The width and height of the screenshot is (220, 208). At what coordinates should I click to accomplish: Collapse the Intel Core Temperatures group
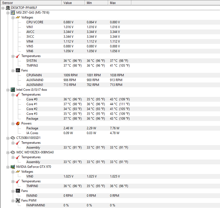(x=13, y=95)
